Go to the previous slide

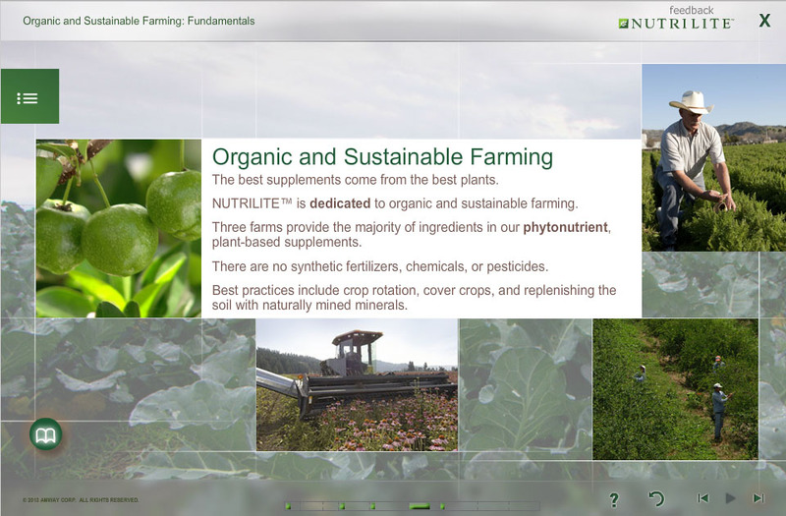point(702,498)
